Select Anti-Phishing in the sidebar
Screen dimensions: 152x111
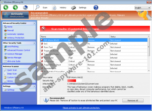click(x=13, y=46)
